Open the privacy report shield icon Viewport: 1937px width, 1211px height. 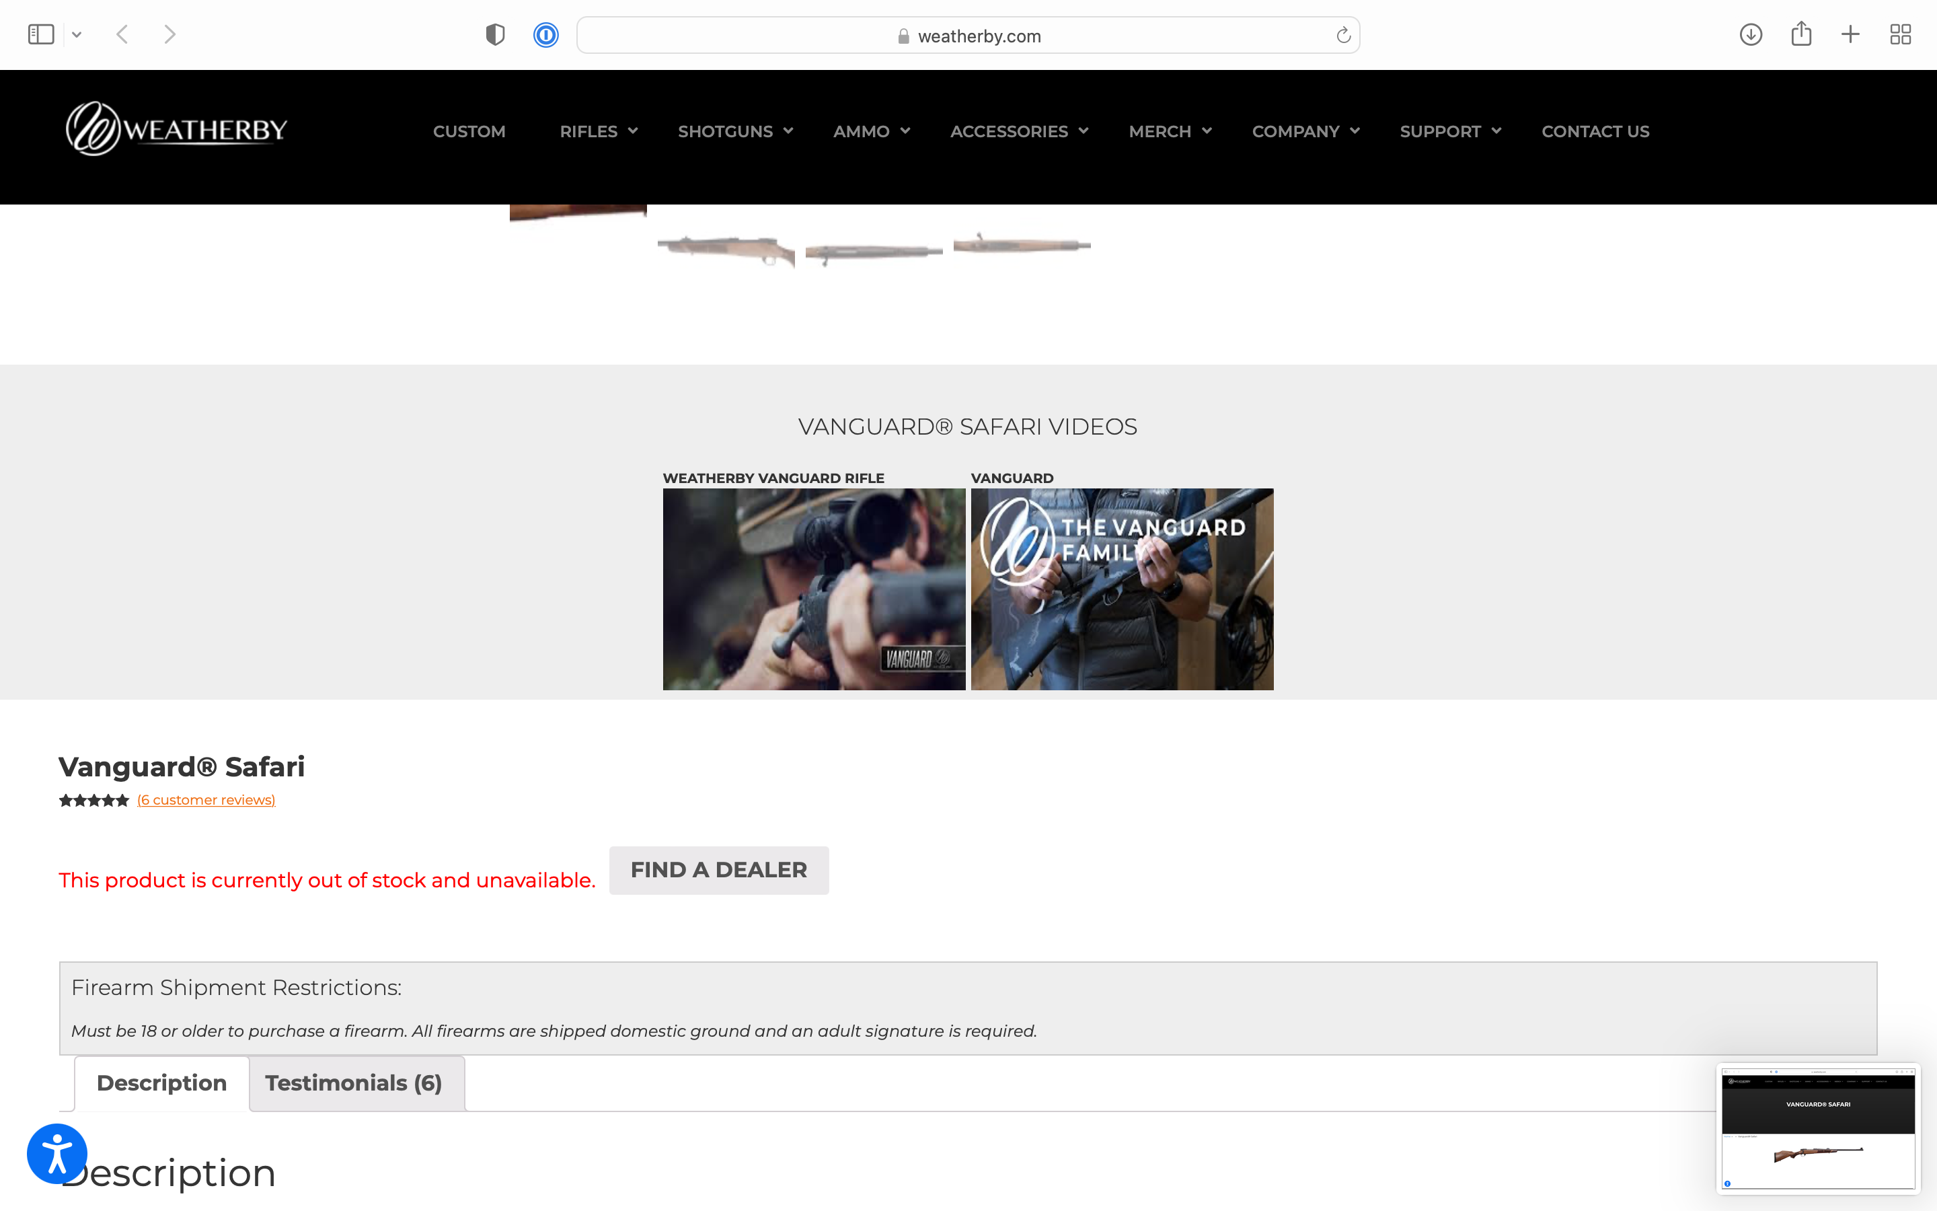496,34
